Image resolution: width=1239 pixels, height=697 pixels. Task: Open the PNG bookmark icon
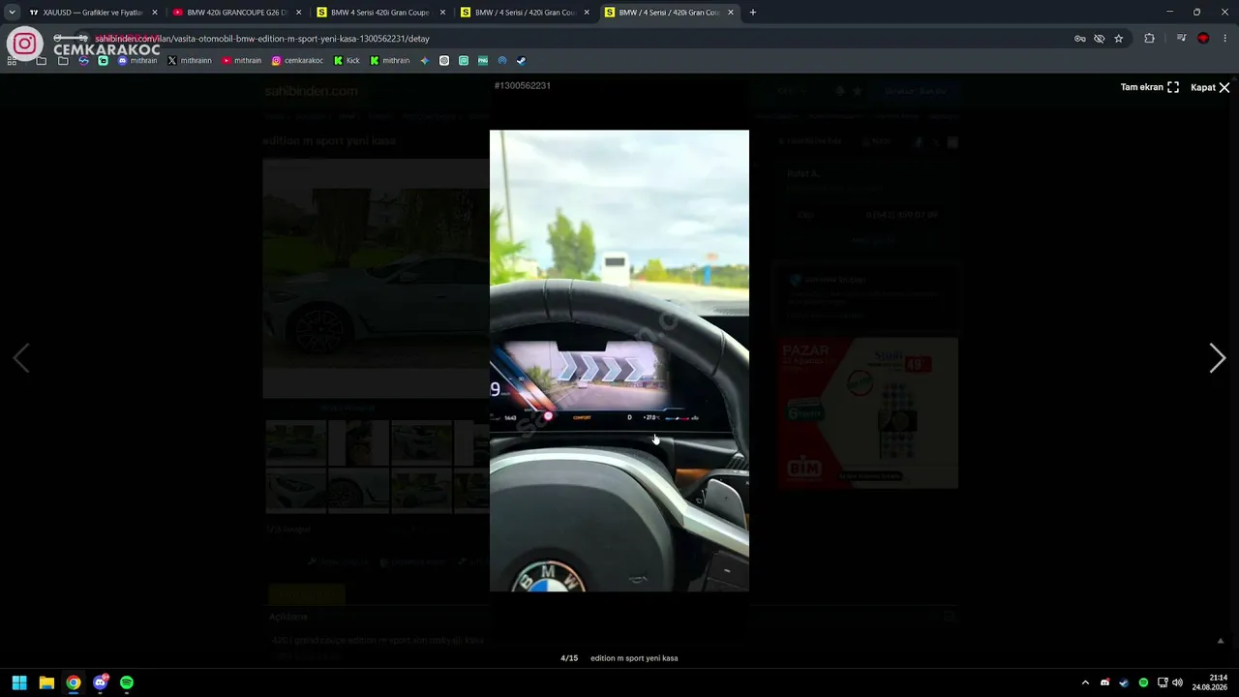point(483,61)
